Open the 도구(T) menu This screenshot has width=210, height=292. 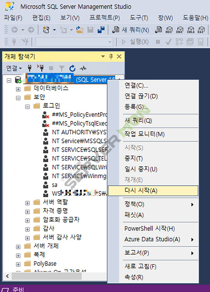[x=139, y=18]
